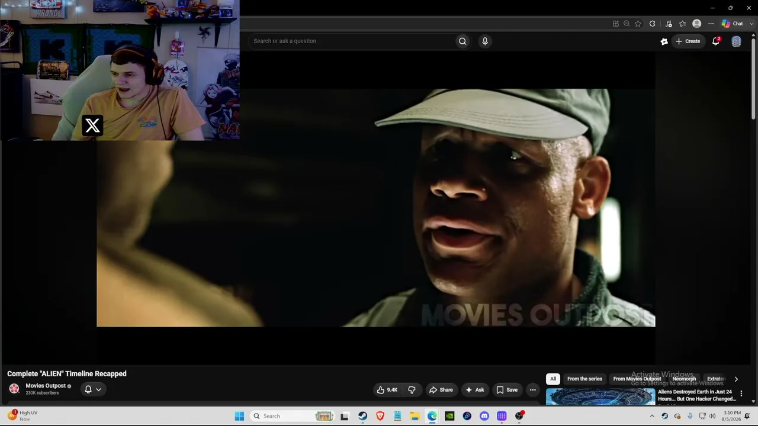Viewport: 758px width, 426px height.
Task: Add page to favorites with star icon
Action: click(638, 24)
